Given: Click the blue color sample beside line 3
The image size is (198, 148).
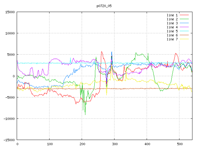Looking at the screenshot, I should click(x=184, y=23).
